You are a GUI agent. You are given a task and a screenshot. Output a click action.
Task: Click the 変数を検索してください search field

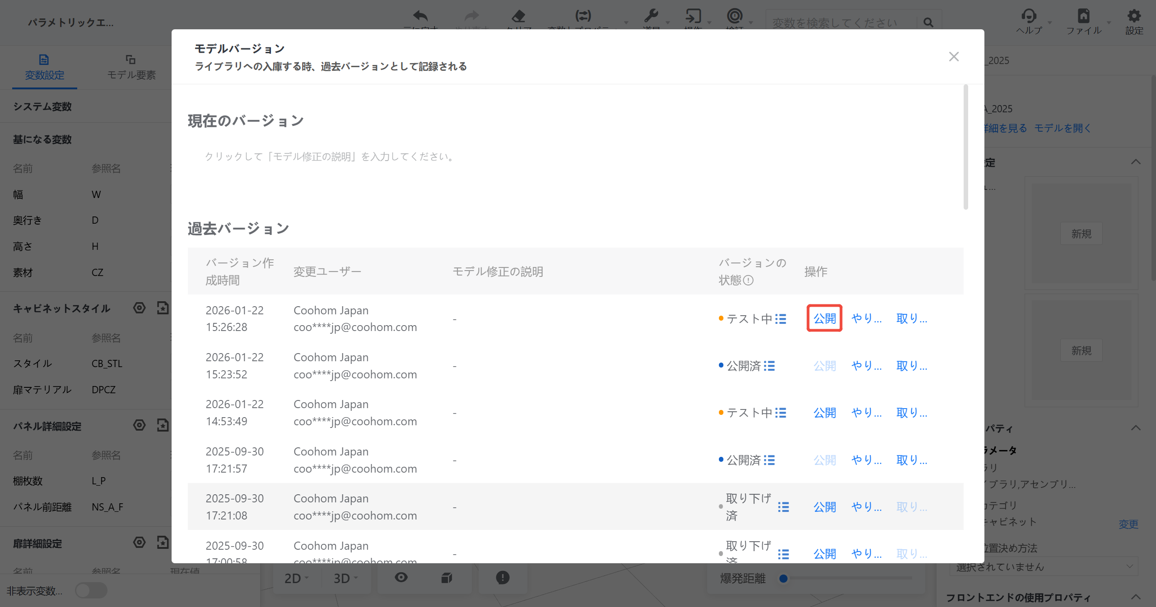pos(841,23)
